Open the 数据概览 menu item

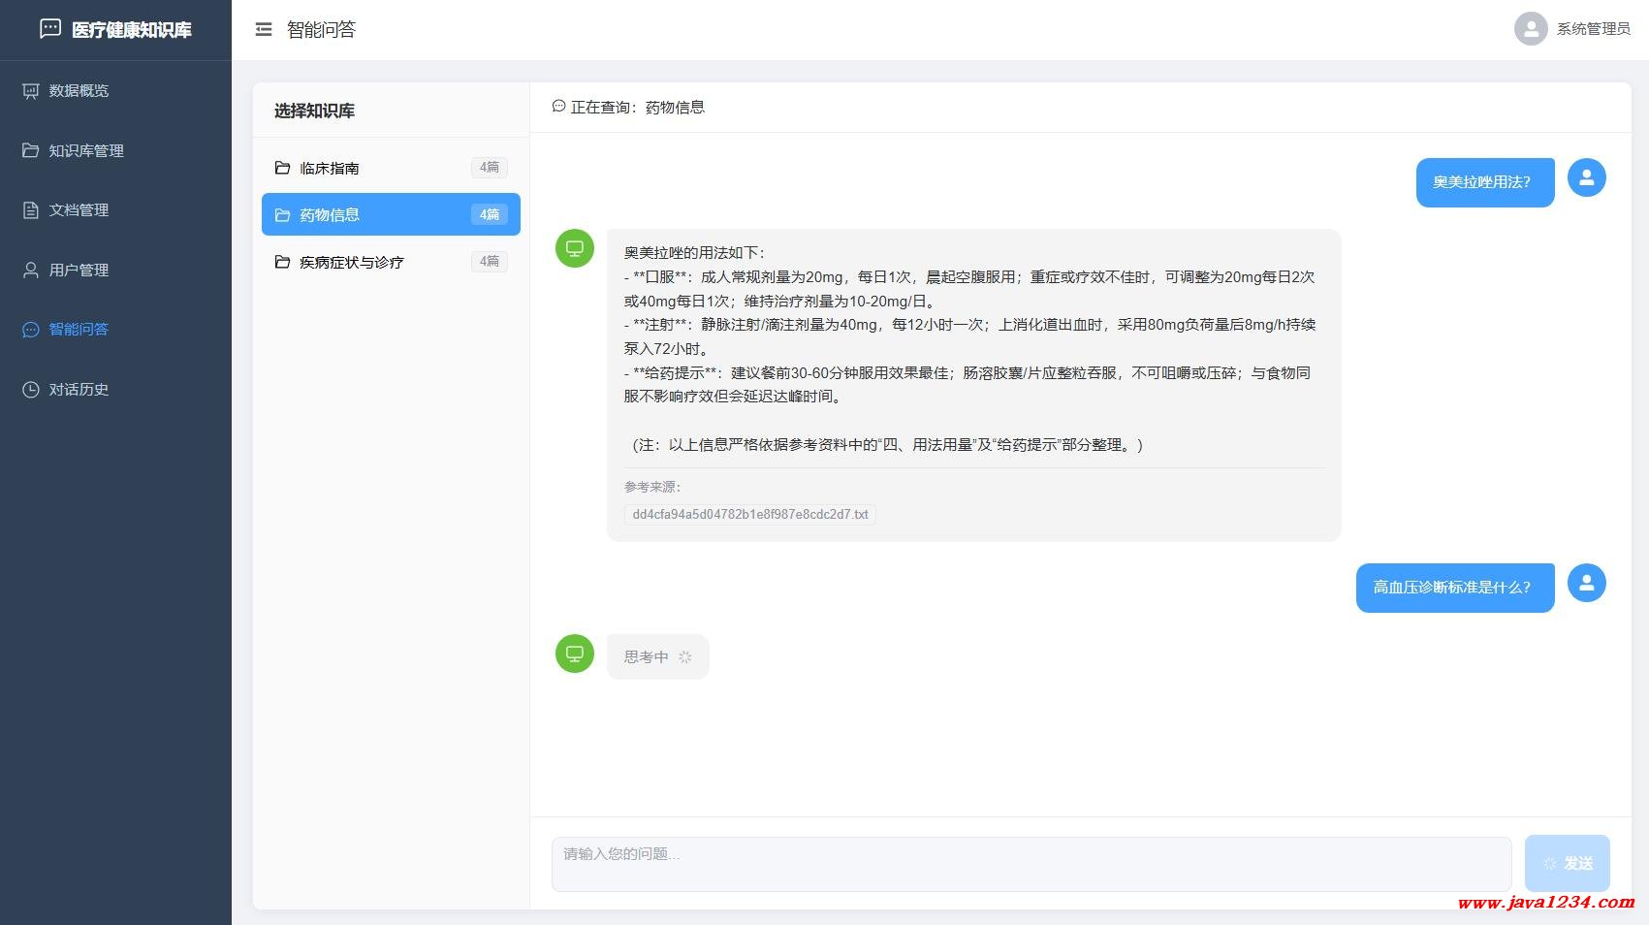tap(79, 91)
